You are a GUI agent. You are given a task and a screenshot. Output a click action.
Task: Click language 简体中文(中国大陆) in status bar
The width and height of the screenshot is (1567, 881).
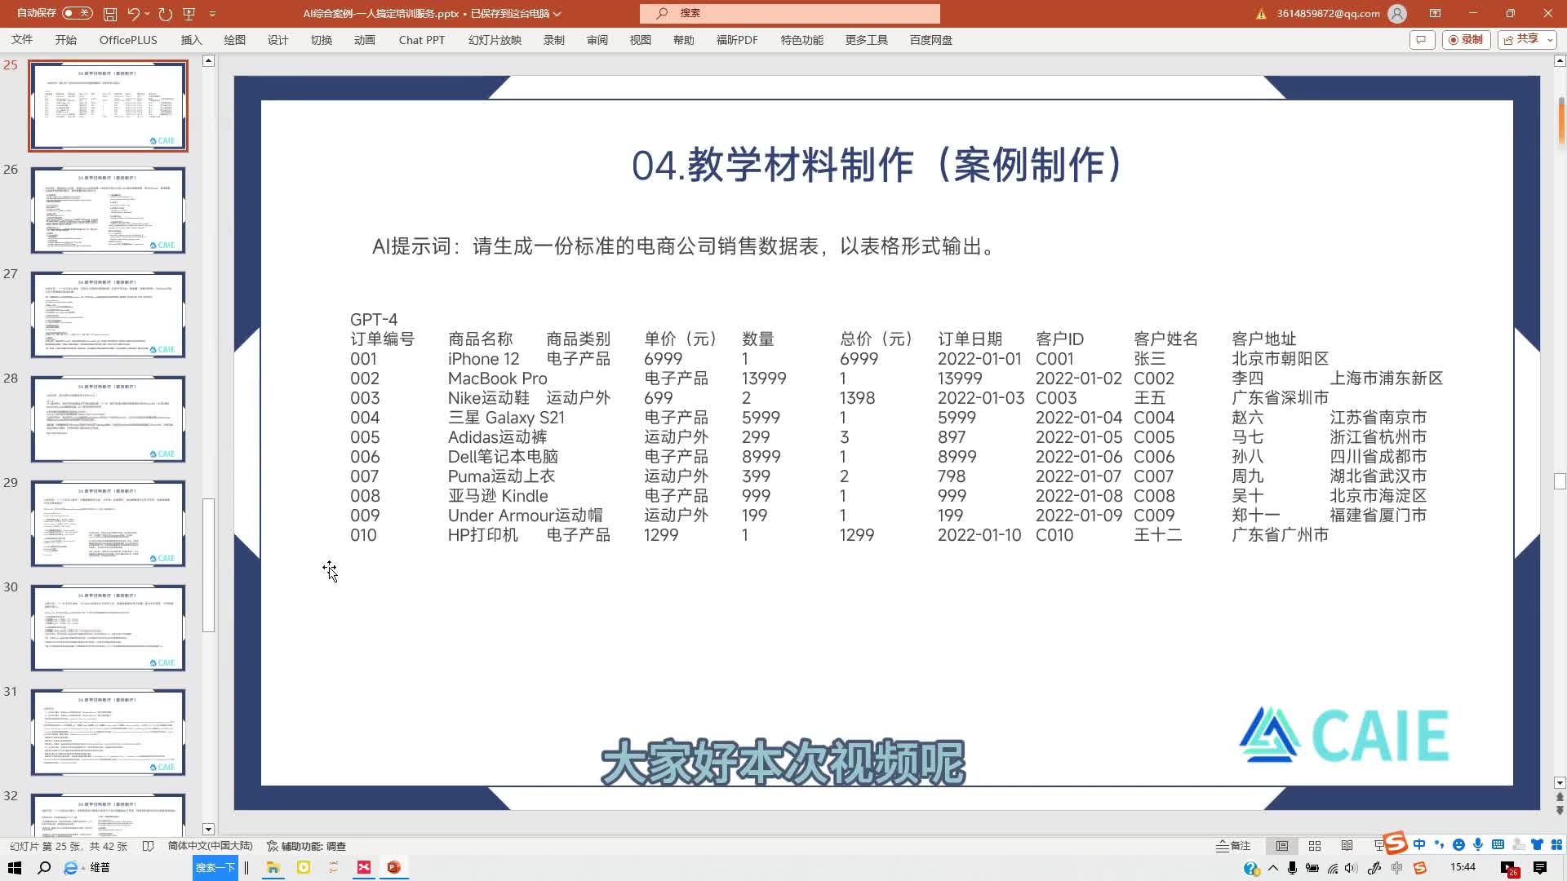pyautogui.click(x=210, y=846)
